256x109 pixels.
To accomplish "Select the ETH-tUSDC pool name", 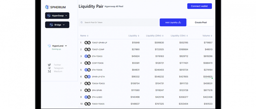I will point(97,97).
